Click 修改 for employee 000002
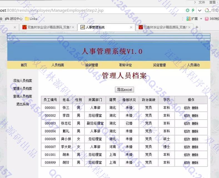Image resolution: width=219 pixels, height=178 pixels. tap(187, 115)
